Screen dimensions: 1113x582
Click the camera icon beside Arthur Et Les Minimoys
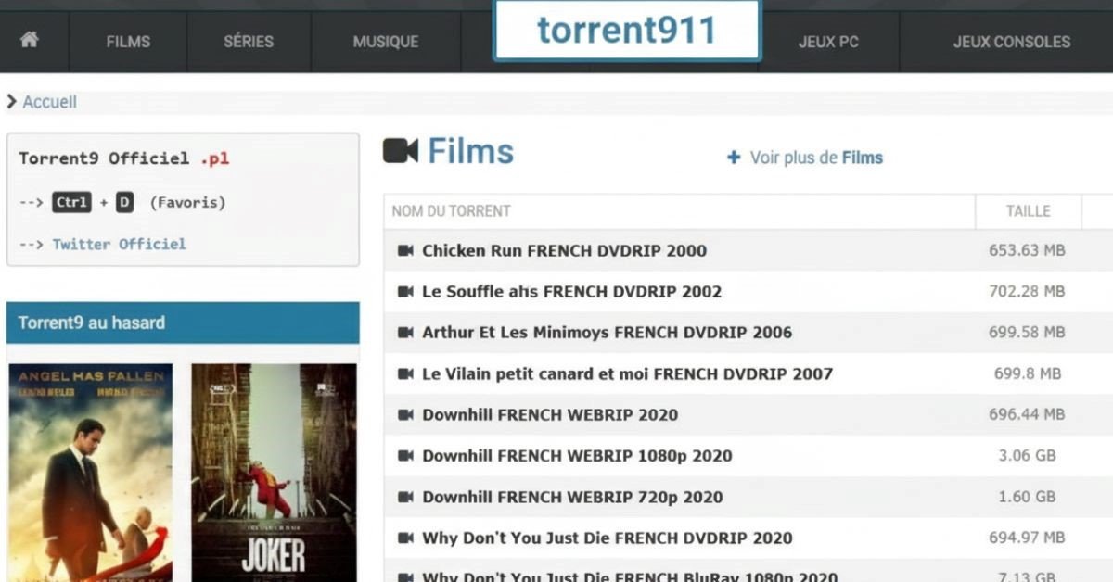[x=406, y=332]
